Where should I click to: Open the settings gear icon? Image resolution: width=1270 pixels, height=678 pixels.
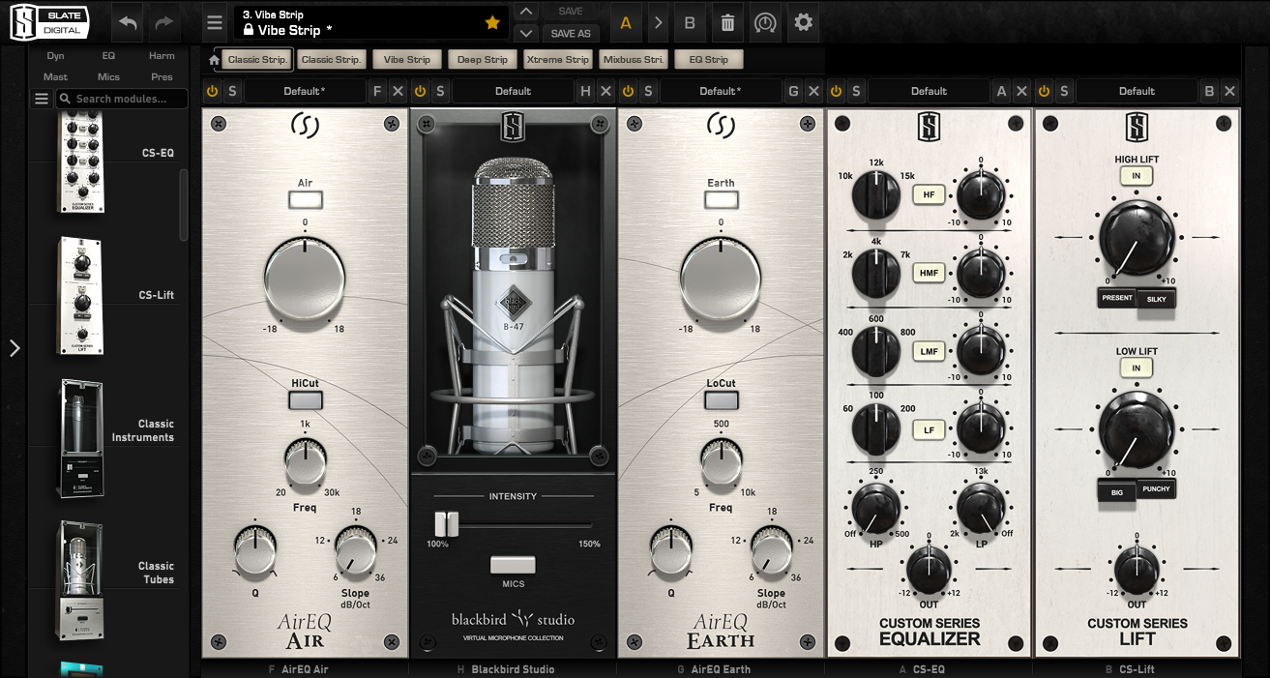click(803, 22)
